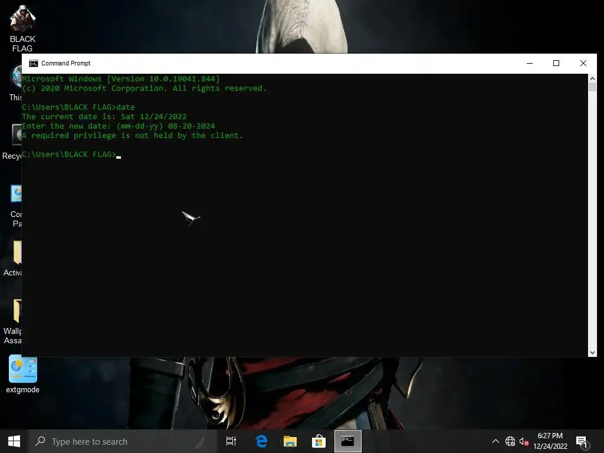Maximize the Command Prompt window
Viewport: 604px width, 453px height.
[556, 63]
